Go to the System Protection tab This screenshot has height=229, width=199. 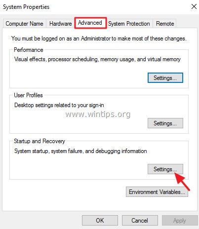coord(129,24)
